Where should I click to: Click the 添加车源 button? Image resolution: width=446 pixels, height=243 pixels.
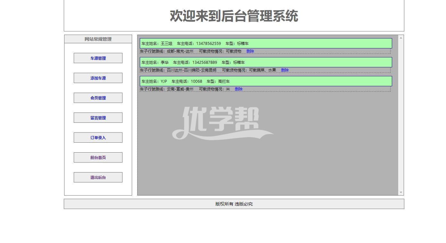(x=98, y=78)
